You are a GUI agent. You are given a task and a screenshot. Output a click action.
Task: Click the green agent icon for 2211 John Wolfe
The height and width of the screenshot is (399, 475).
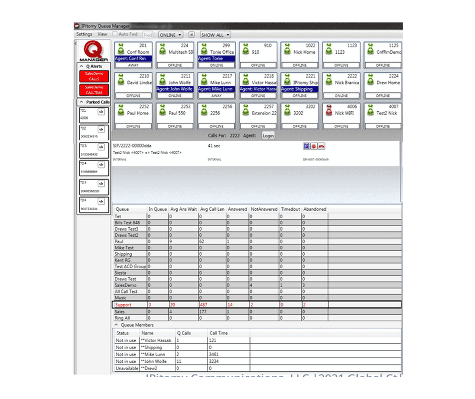(x=162, y=79)
